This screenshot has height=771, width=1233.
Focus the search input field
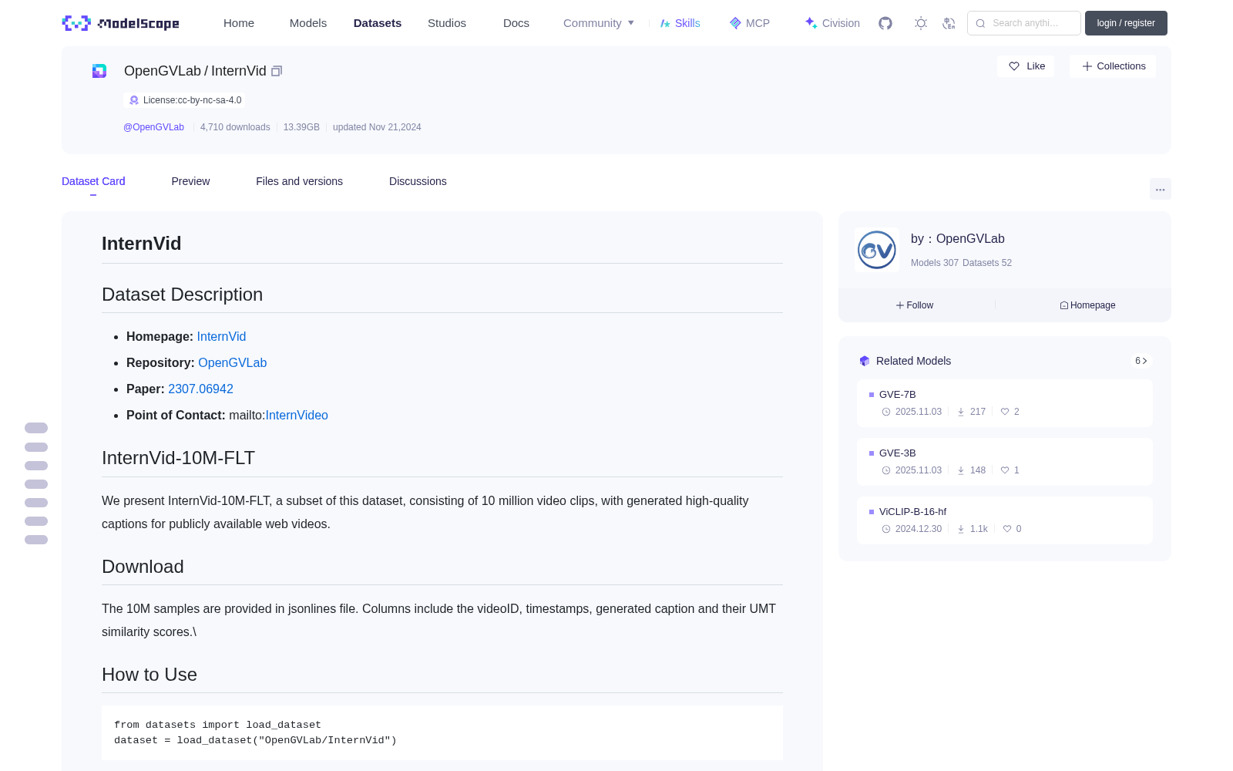[x=1024, y=23]
